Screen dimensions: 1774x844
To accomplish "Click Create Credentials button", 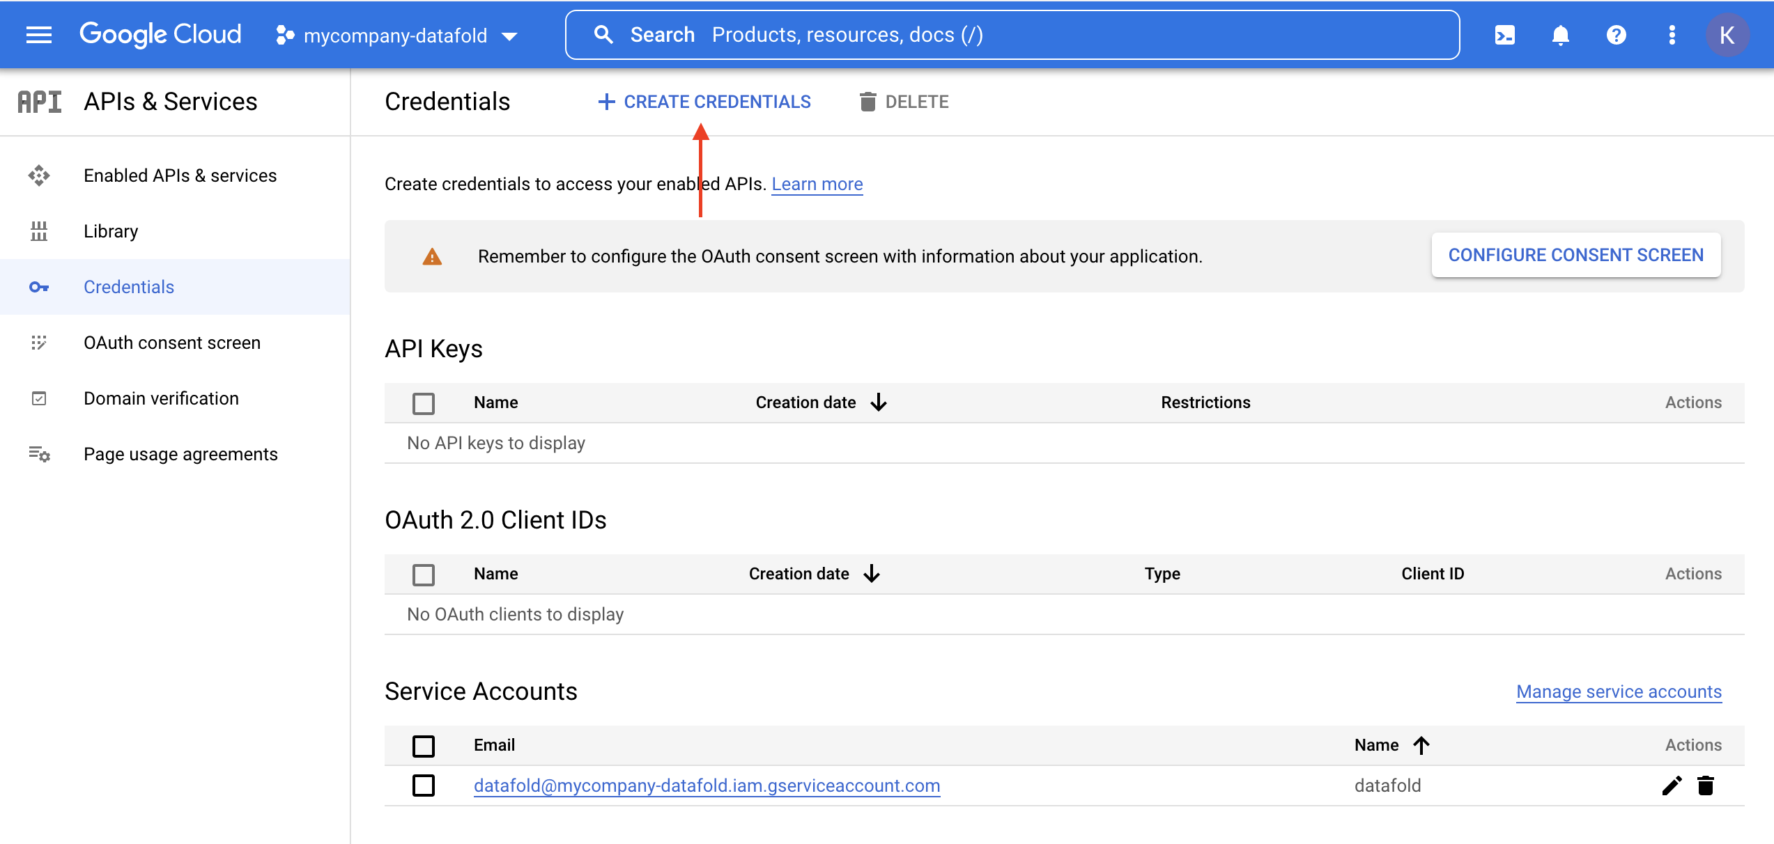I will (x=704, y=102).
